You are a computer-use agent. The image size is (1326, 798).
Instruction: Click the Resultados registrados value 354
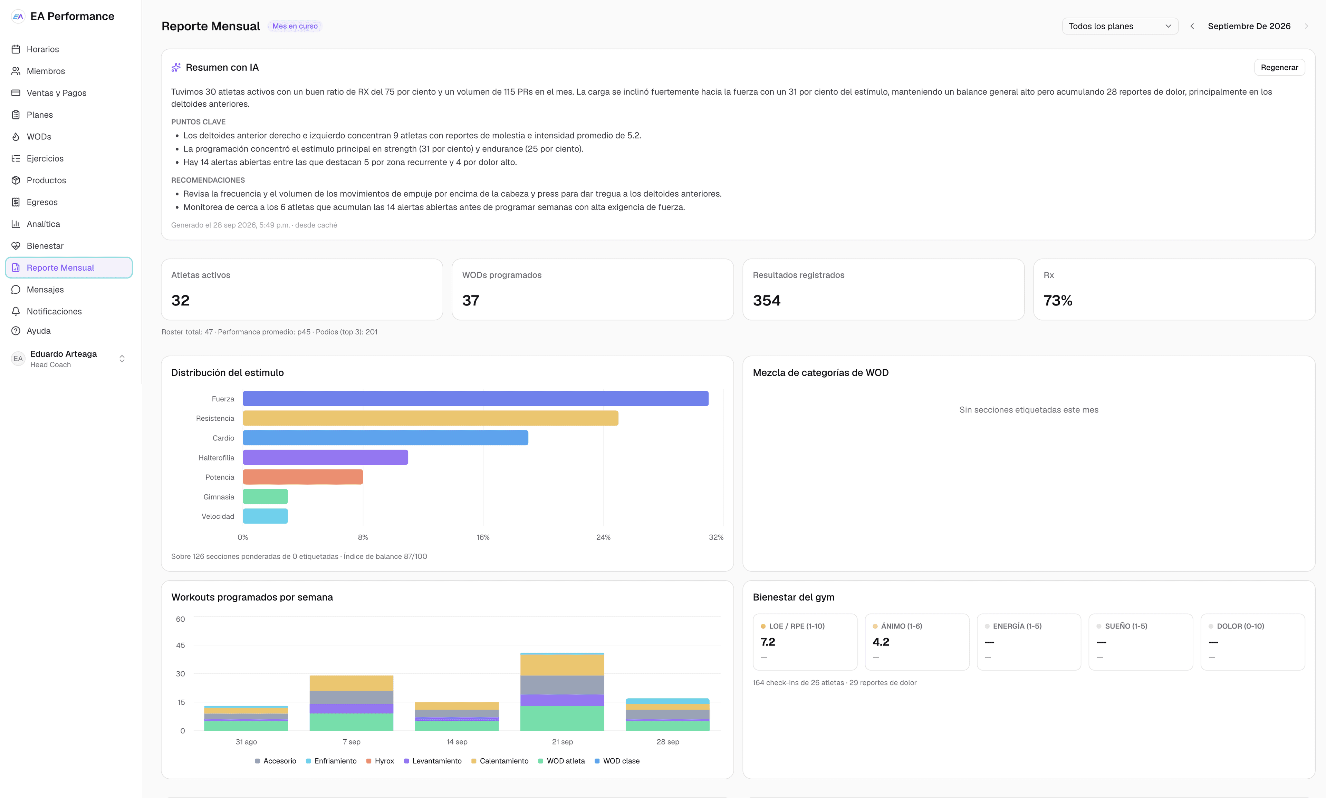pos(767,301)
